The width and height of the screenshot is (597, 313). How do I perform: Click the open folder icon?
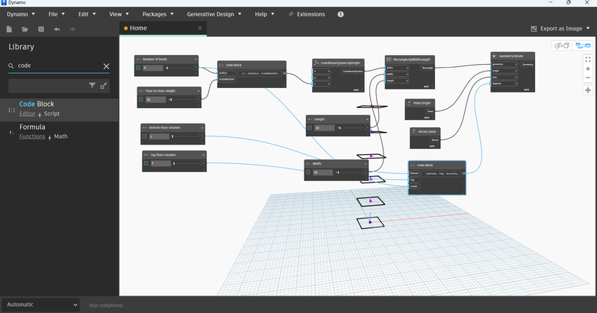(25, 29)
